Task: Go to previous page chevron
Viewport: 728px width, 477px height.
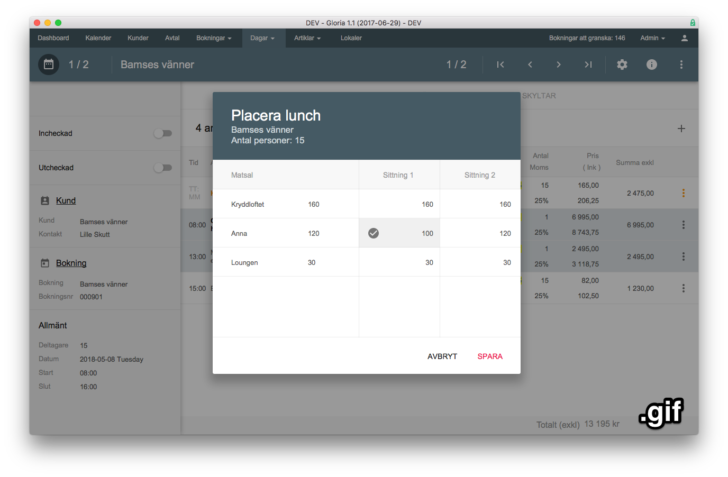Action: 530,65
